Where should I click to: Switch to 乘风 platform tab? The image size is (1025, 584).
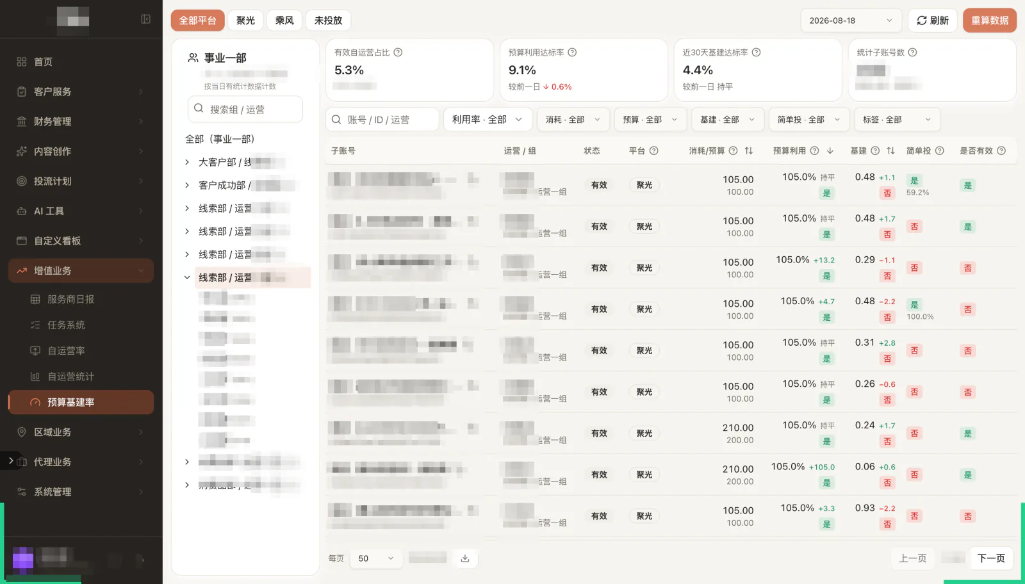[284, 20]
